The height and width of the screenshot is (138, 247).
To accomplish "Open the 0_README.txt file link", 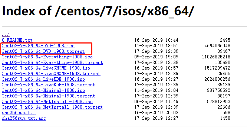I will click(17, 40).
